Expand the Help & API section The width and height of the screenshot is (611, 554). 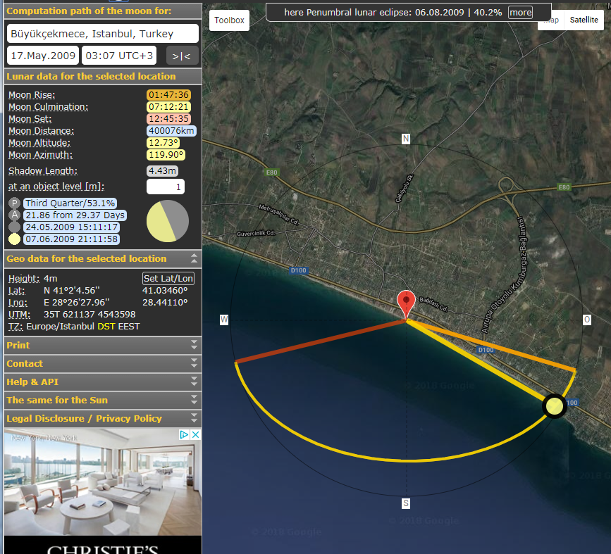click(101, 382)
